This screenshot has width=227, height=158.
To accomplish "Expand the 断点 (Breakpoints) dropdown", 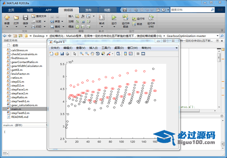I will [x=102, y=23].
